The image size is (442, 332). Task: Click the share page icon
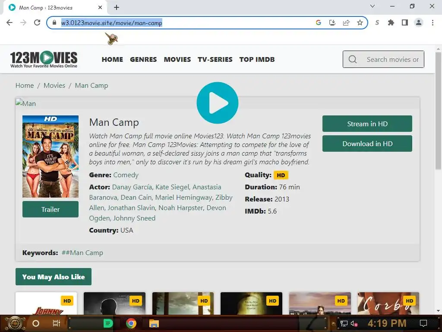[346, 22]
